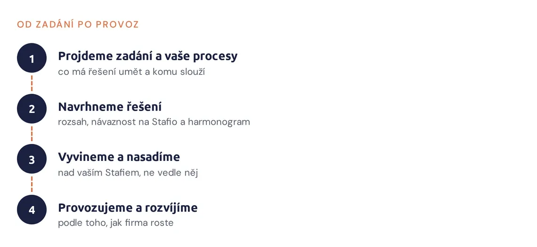Image resolution: width=537 pixels, height=247 pixels.
Task: Click the step 1 number circle
Action: tap(32, 58)
